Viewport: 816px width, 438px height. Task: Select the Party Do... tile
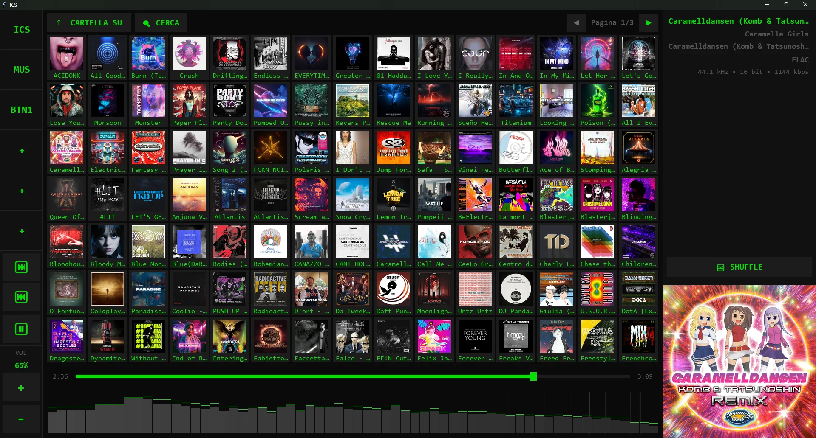click(230, 105)
